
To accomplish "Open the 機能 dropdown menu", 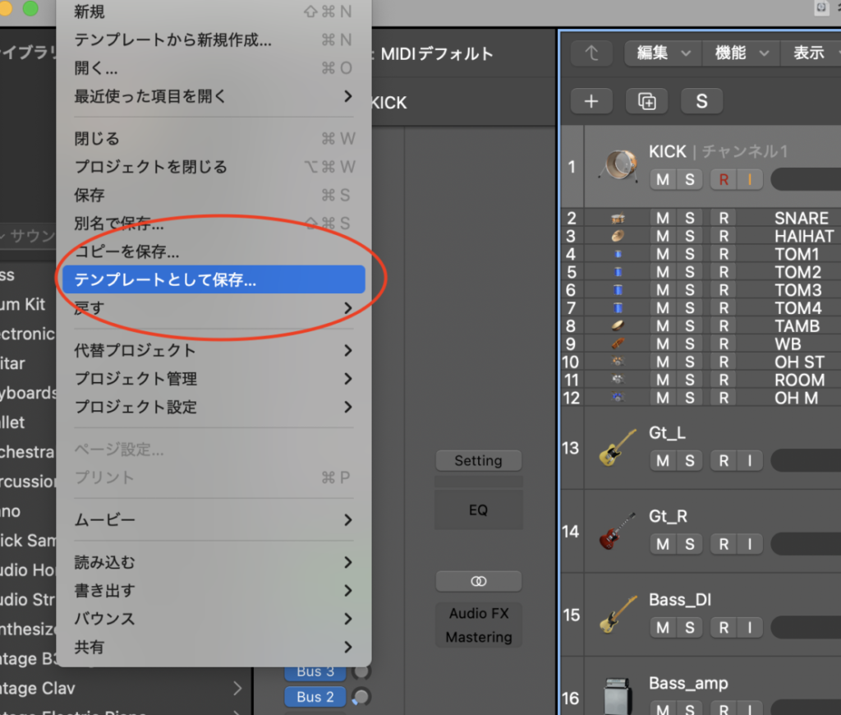I will click(x=740, y=53).
